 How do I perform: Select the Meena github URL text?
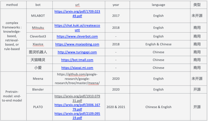[77, 79]
